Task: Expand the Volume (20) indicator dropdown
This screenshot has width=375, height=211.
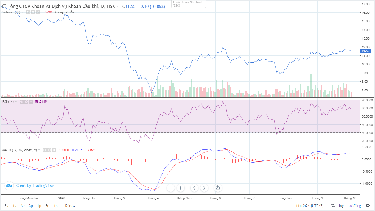Action: [x=23, y=12]
